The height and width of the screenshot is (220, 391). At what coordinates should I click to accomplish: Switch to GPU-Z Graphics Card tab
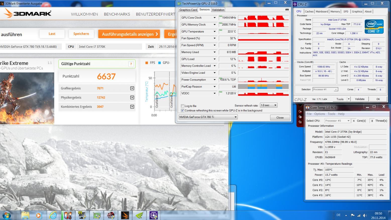coord(188,10)
